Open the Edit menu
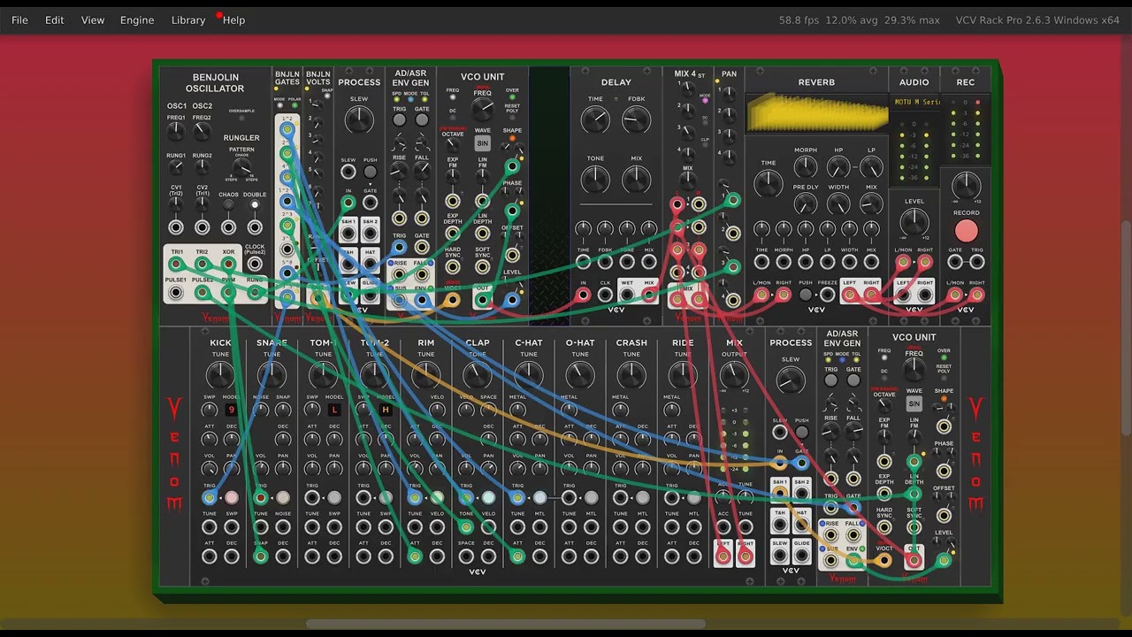Viewport: 1132px width, 637px height. pos(55,19)
